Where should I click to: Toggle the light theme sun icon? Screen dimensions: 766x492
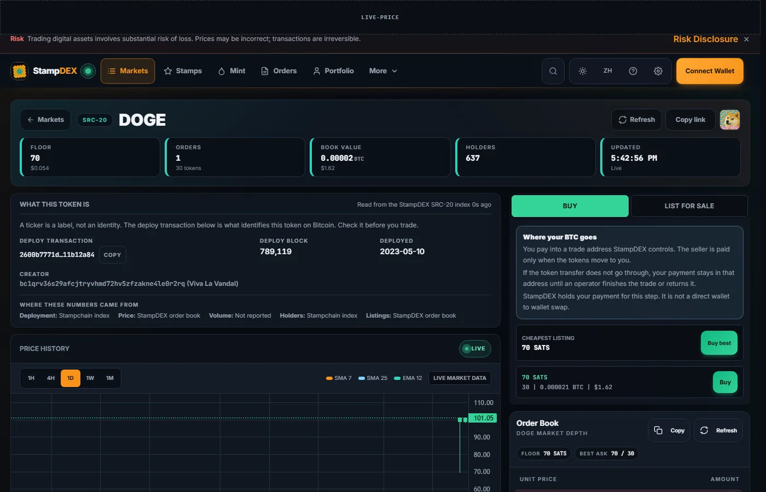click(x=583, y=71)
